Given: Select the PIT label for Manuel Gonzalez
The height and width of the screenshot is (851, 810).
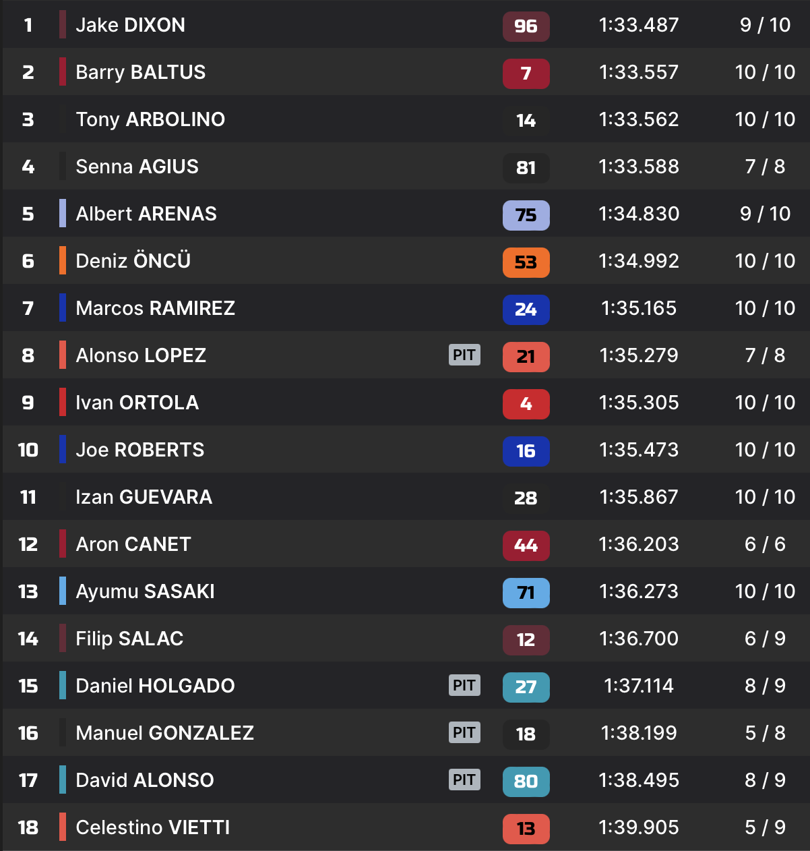Looking at the screenshot, I should (464, 732).
